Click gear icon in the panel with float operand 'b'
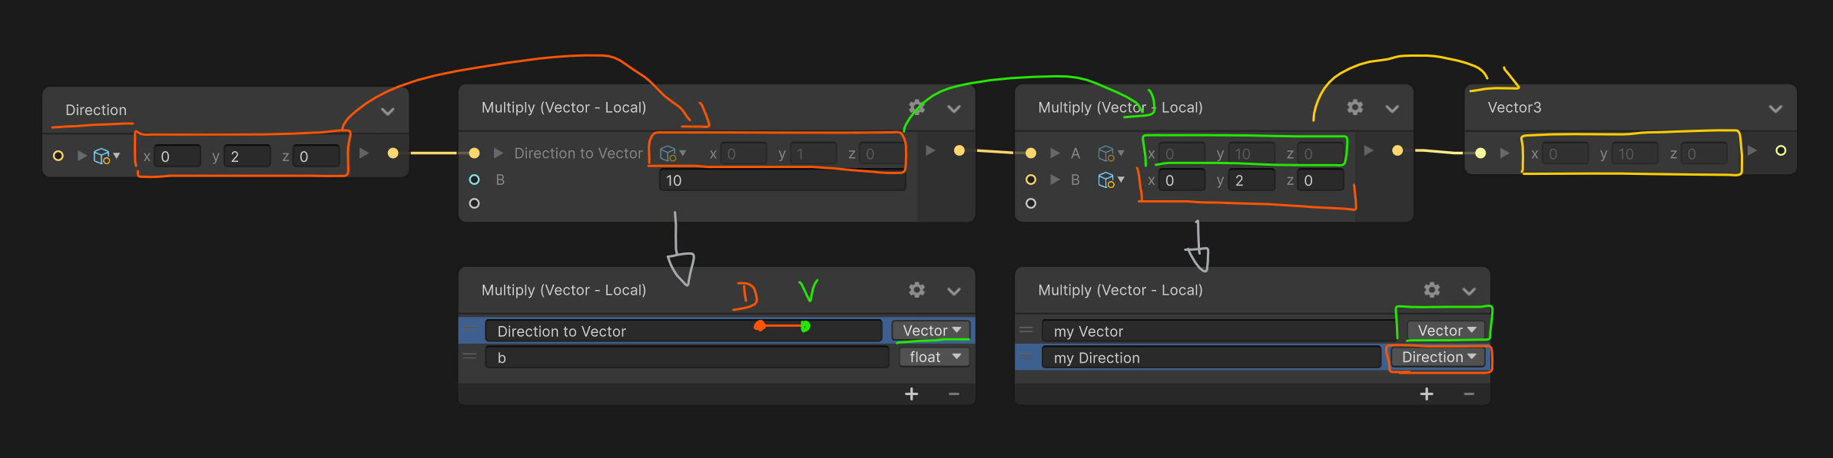The width and height of the screenshot is (1833, 458). tap(916, 290)
